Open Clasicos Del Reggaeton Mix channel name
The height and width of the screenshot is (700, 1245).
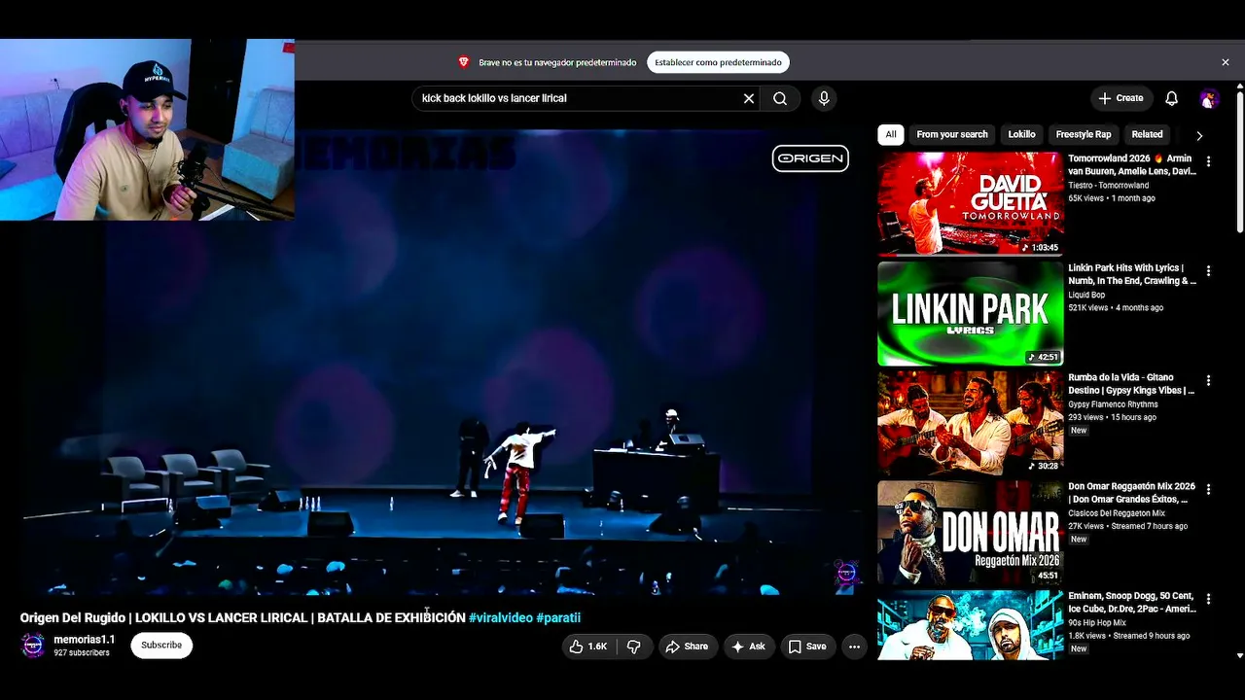pyautogui.click(x=1117, y=513)
